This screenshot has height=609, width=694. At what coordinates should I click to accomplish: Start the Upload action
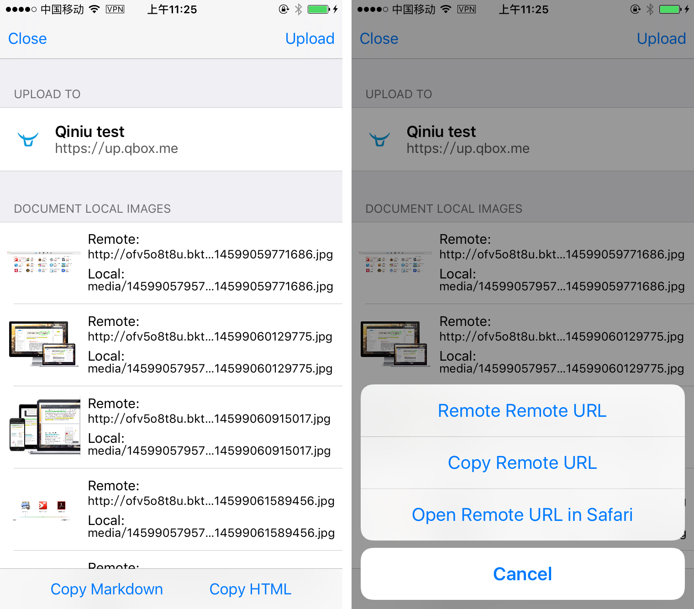tap(310, 38)
